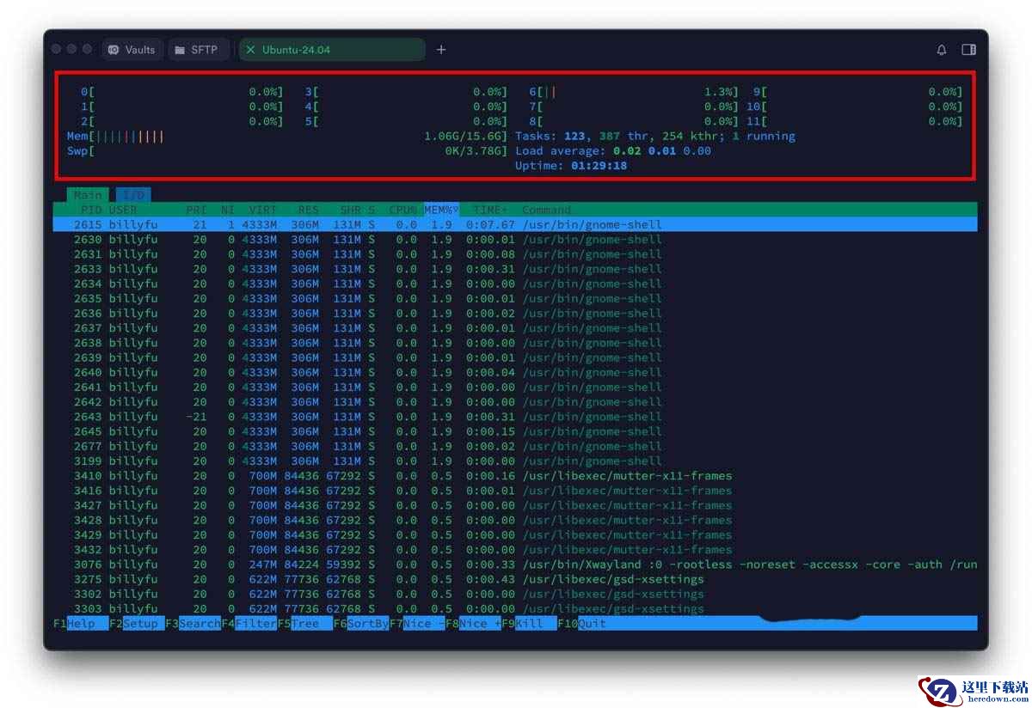
Task: Select the Ubuntu-24.04 session tab
Action: coord(332,50)
